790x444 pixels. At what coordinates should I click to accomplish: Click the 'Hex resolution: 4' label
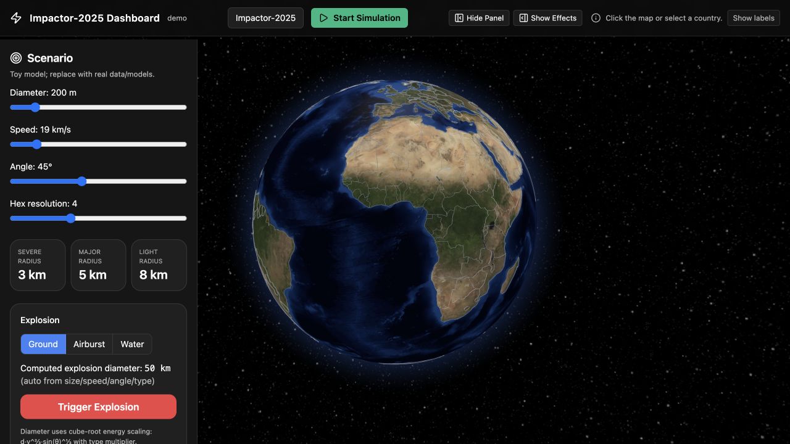[43, 203]
